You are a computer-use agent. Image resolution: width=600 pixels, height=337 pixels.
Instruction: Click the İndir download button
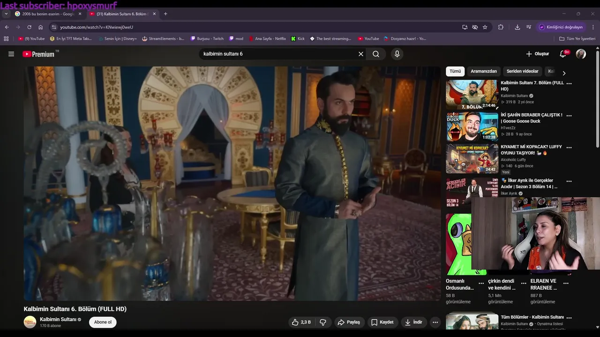click(x=413, y=322)
